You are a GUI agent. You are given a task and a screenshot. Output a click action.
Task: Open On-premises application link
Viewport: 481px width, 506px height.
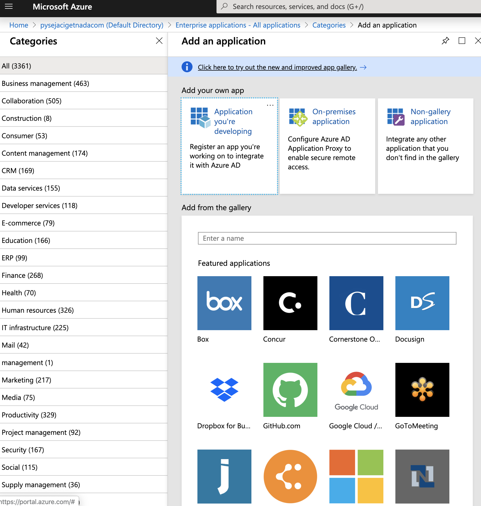click(x=334, y=116)
